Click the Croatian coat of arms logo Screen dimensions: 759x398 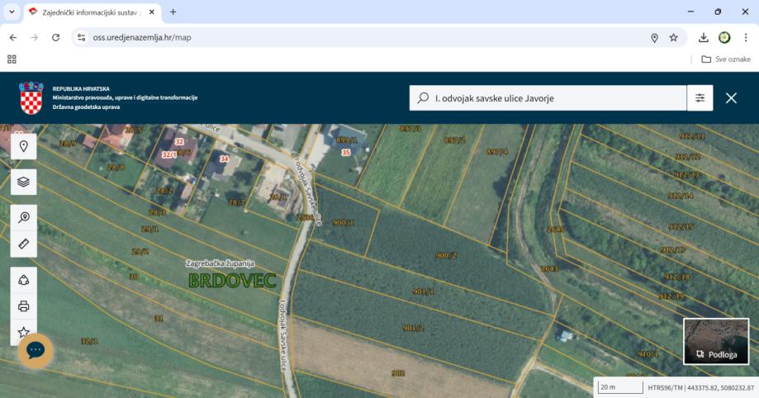[x=31, y=97]
